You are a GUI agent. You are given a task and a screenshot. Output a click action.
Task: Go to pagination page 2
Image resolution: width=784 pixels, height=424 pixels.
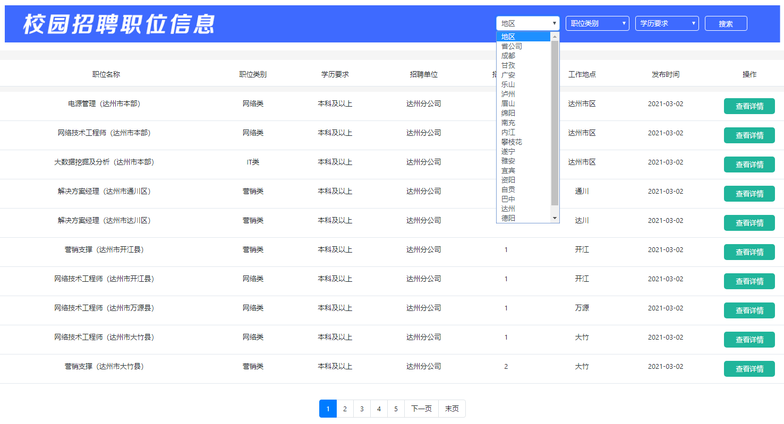point(345,409)
